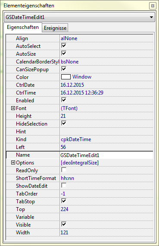Image resolution: width=159 pixels, height=246 pixels.
Task: Edit the Name field GSDateTimeEdit1
Action: point(106,155)
